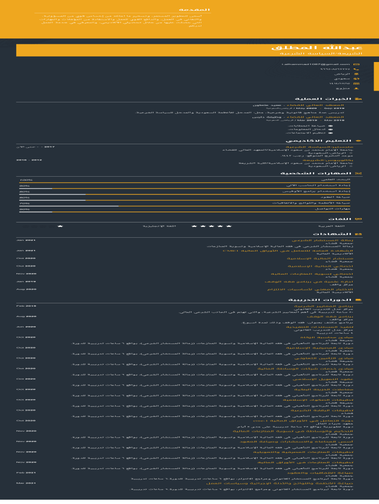
Task: Click the phone icon beside the number
Action: [x=356, y=69]
